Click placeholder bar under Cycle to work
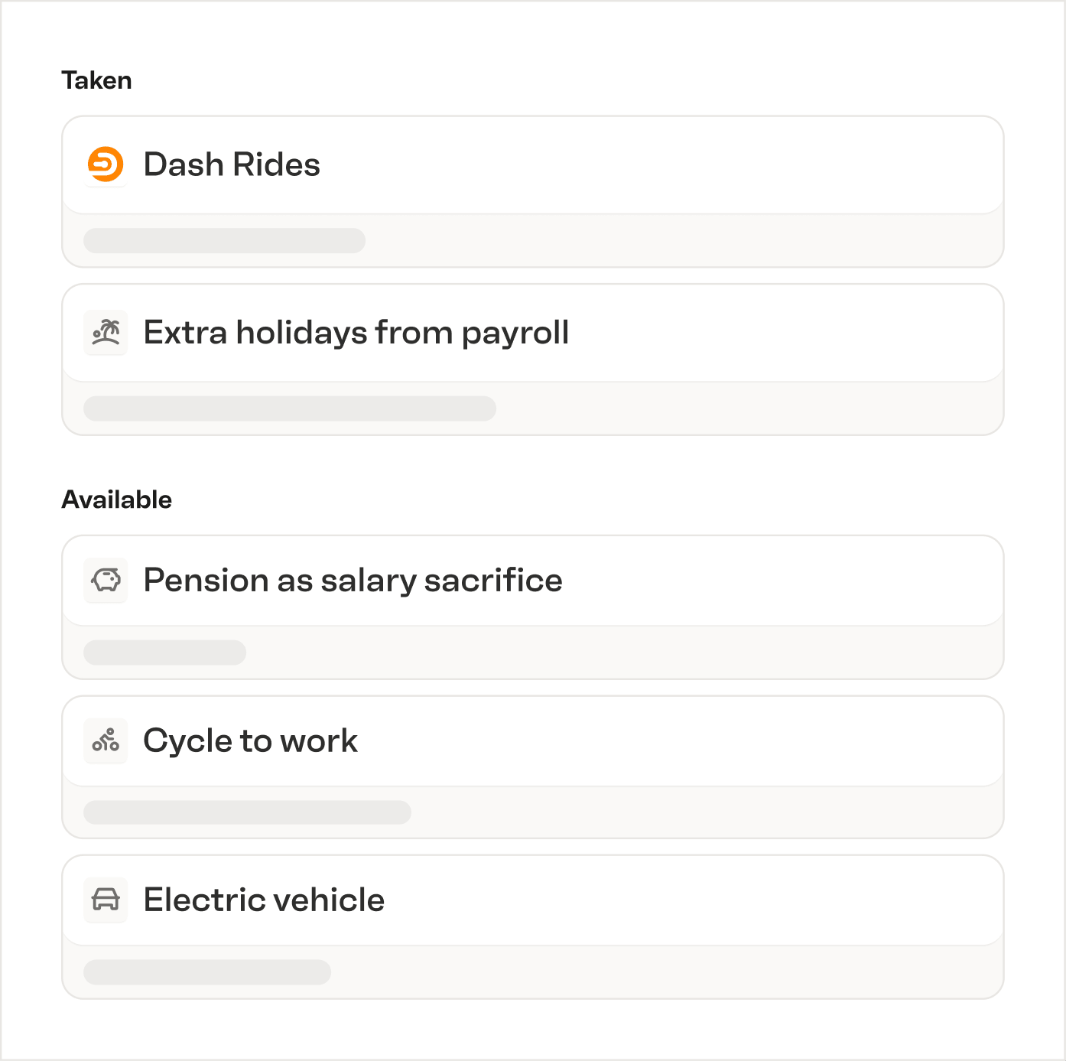Screen dimensions: 1066x1061 [247, 812]
